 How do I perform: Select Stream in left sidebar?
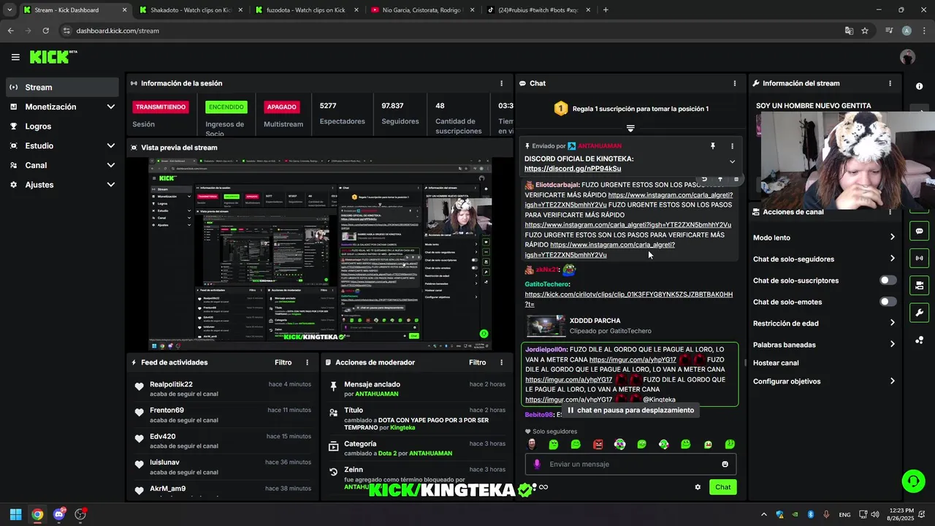click(x=63, y=87)
